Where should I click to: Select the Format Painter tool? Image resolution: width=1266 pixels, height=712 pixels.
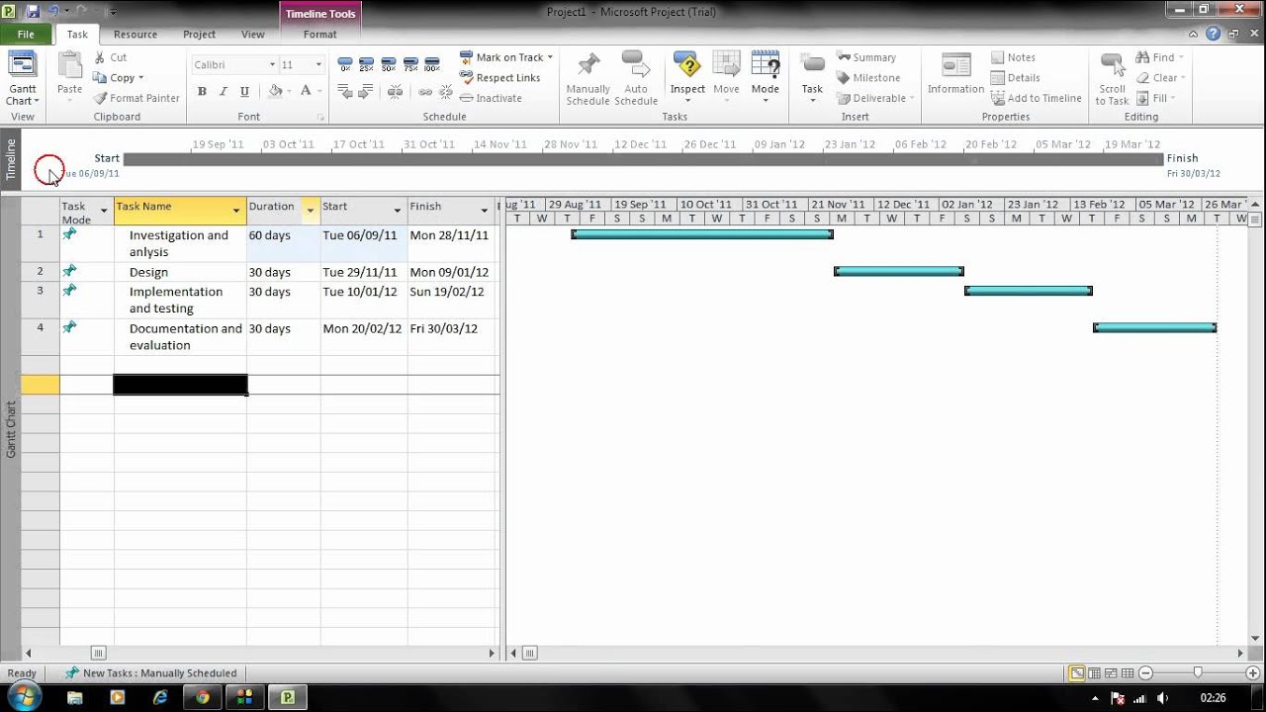(x=136, y=98)
